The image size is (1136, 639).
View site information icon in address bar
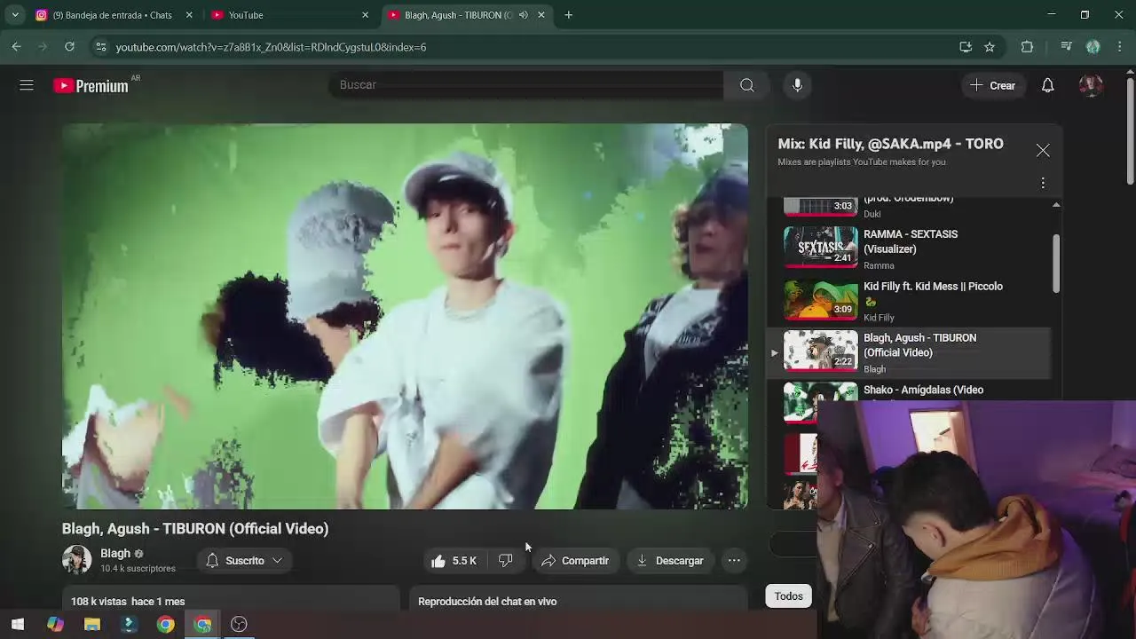click(x=101, y=47)
